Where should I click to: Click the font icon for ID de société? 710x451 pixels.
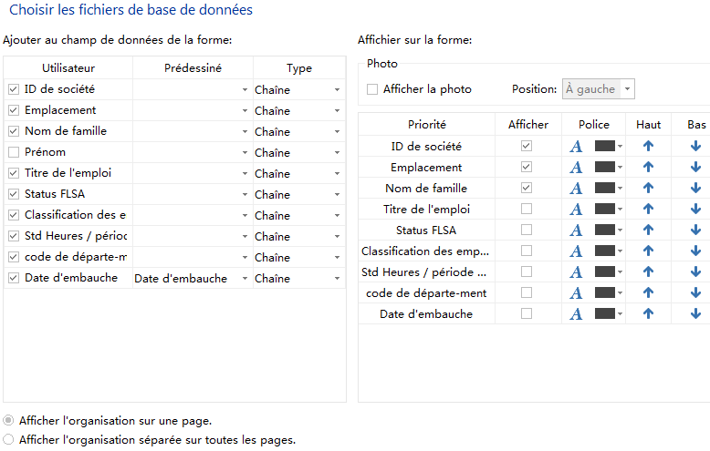(576, 146)
